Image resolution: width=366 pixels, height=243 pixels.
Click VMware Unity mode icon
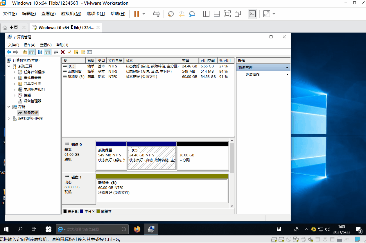pos(238,14)
